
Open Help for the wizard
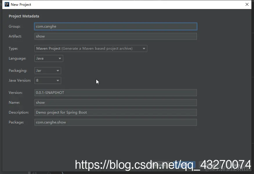[236, 165]
